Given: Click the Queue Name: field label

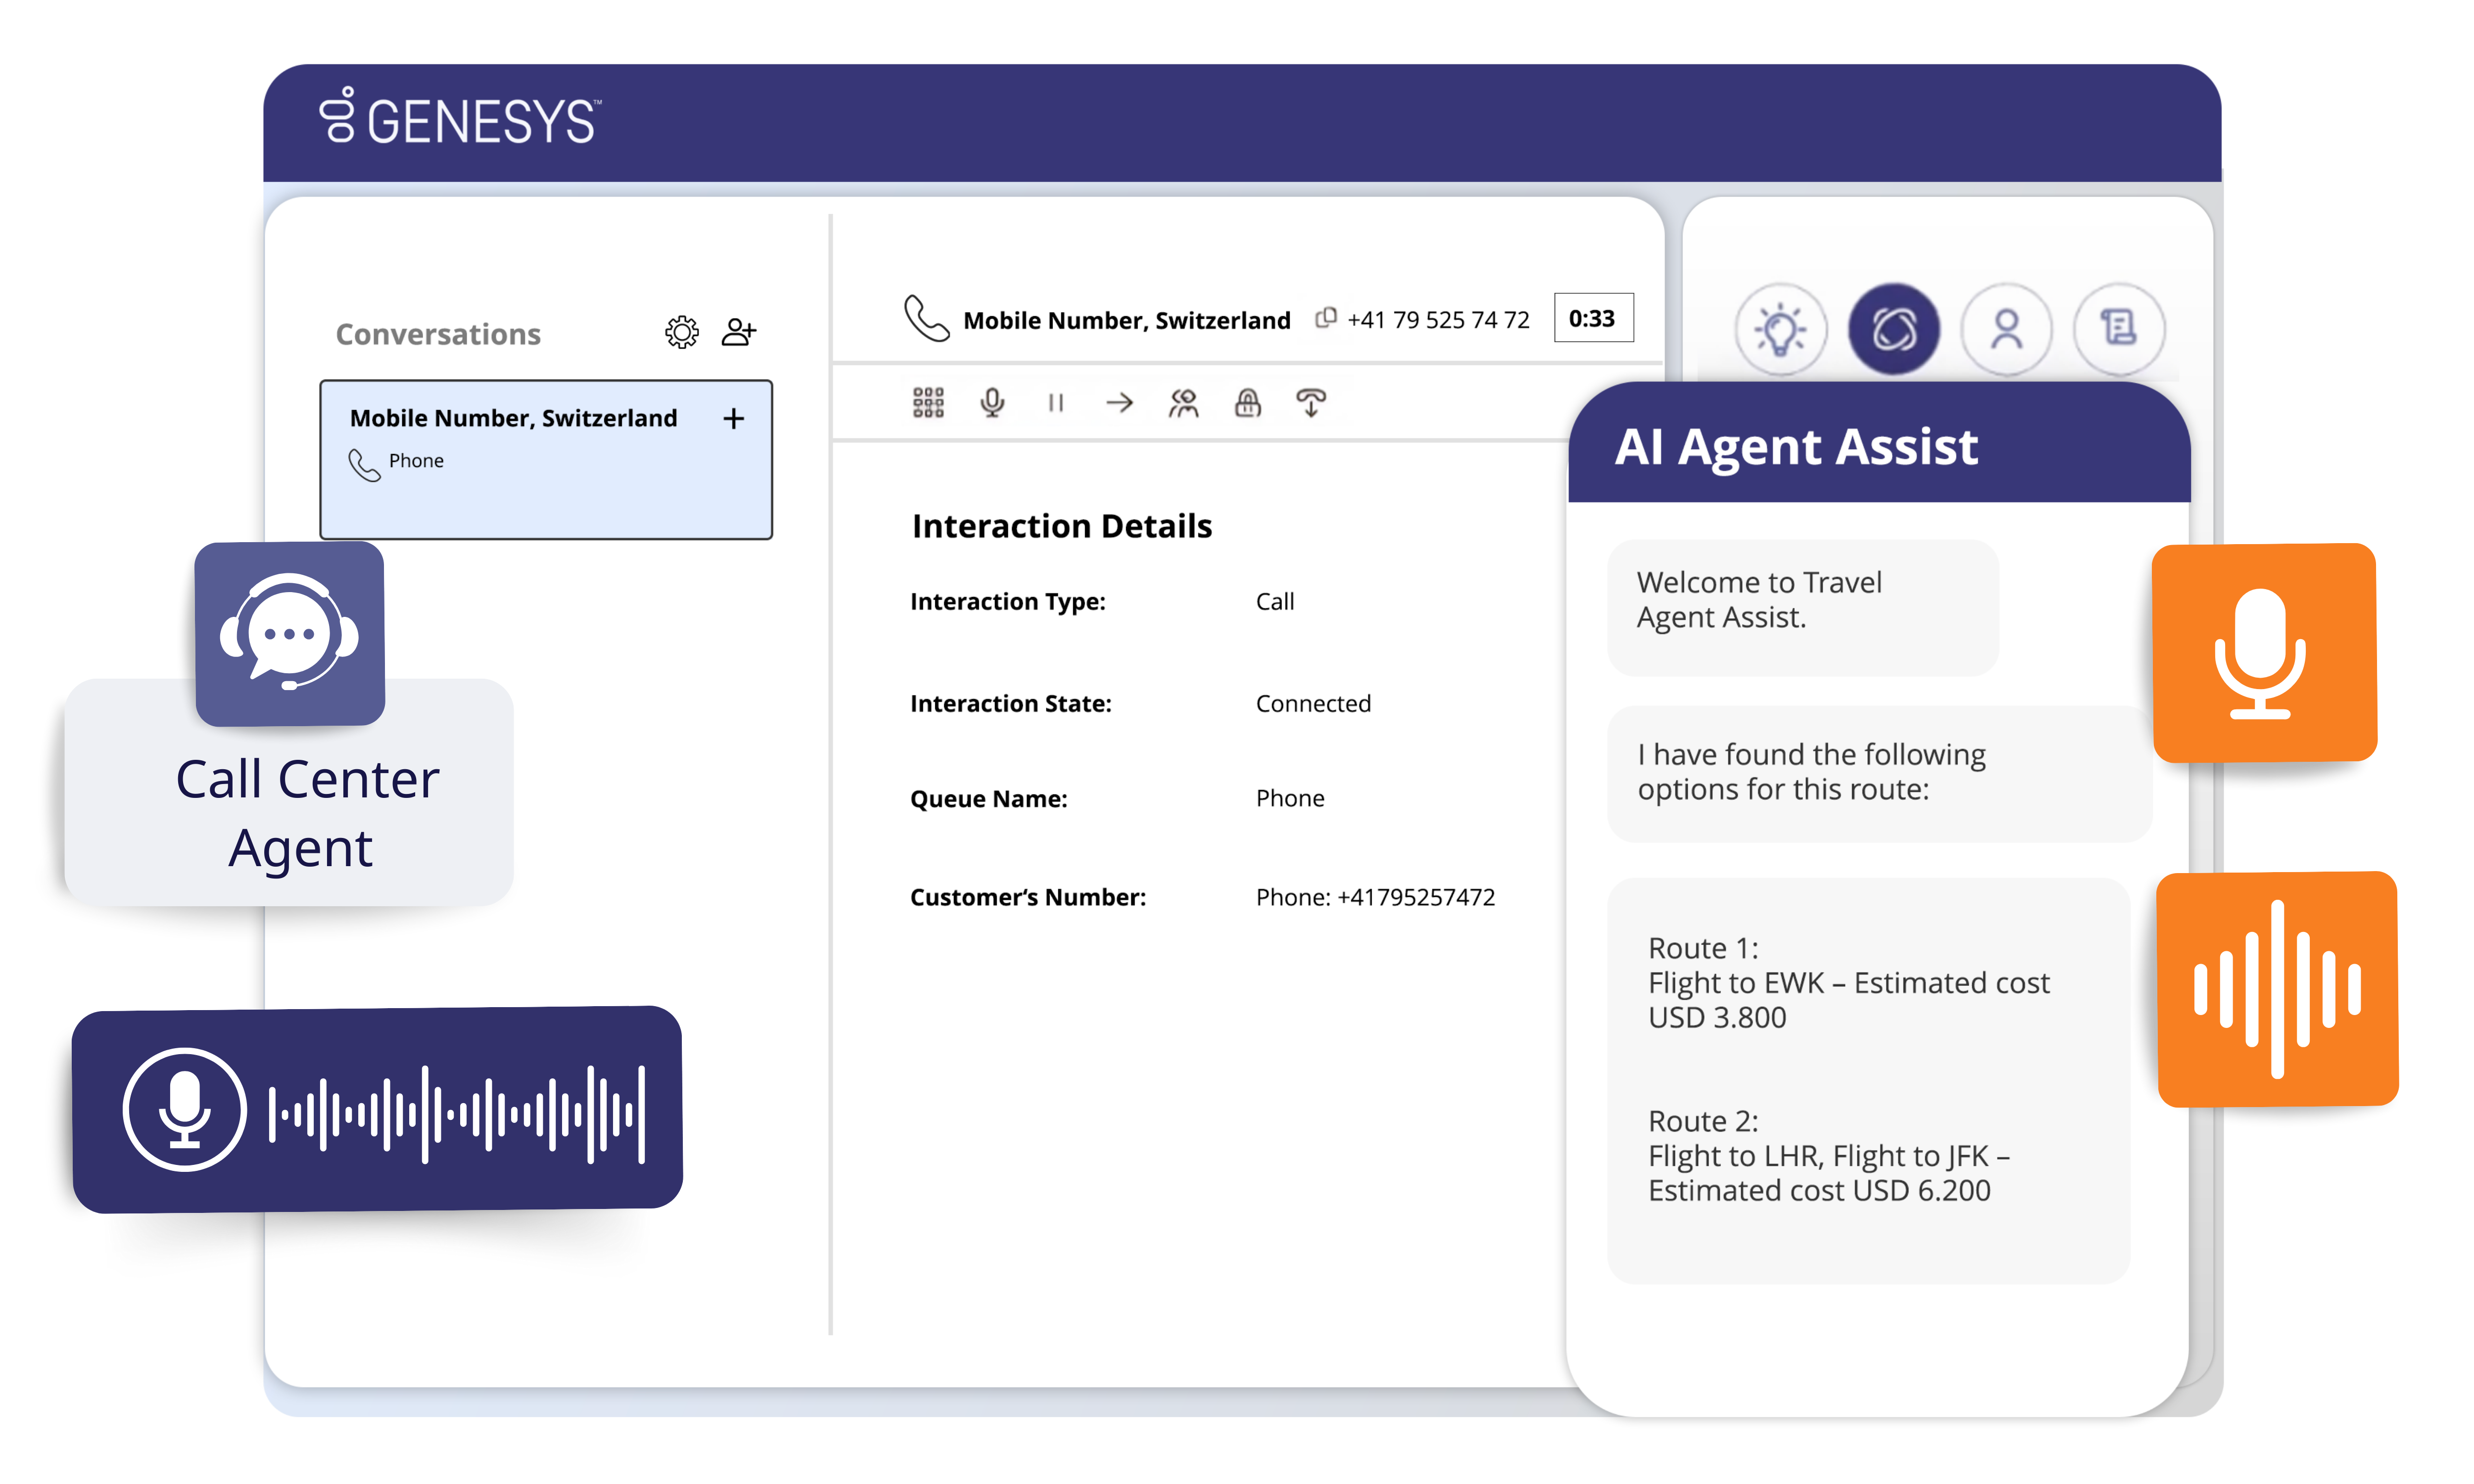Looking at the screenshot, I should click(x=989, y=798).
